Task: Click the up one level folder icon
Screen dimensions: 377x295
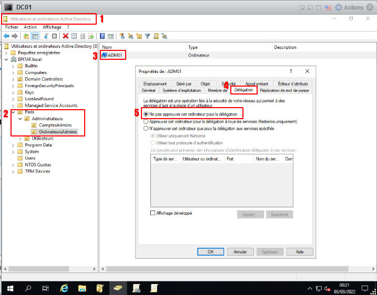Action: point(26,36)
